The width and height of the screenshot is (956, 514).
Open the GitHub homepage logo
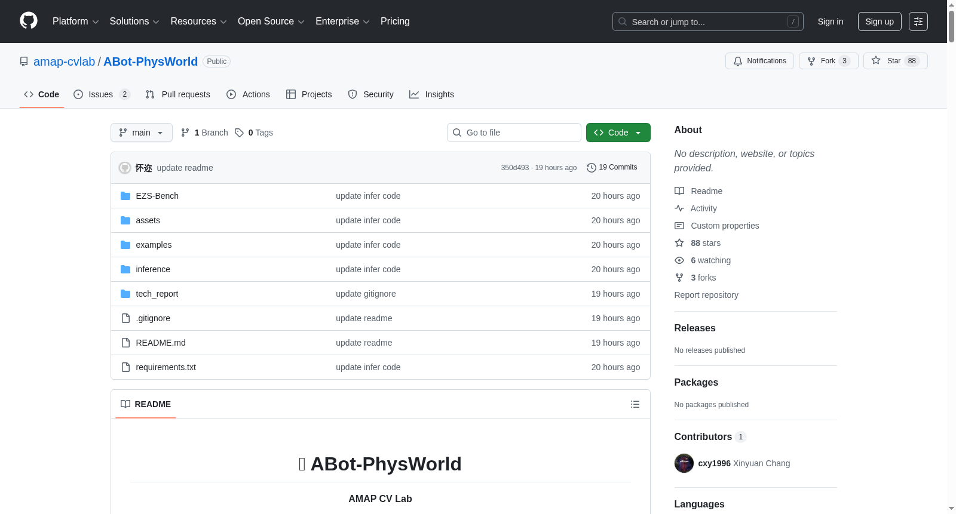coord(29,21)
